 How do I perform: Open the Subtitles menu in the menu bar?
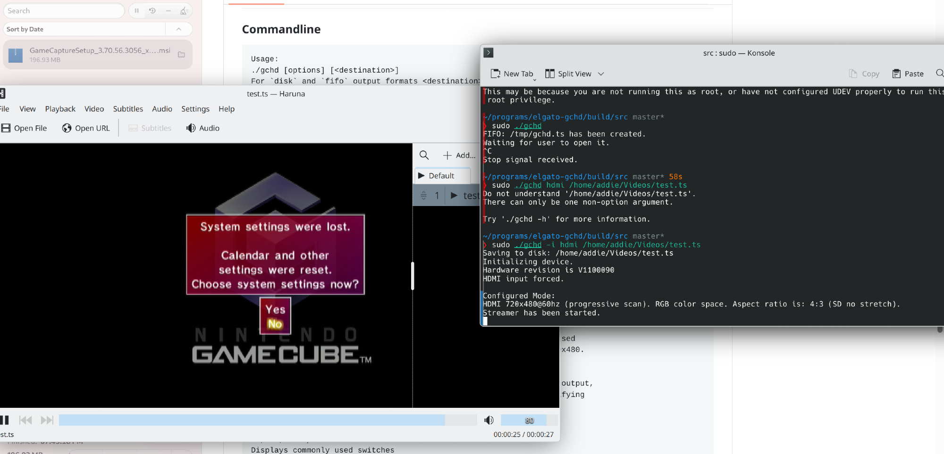pyautogui.click(x=128, y=109)
